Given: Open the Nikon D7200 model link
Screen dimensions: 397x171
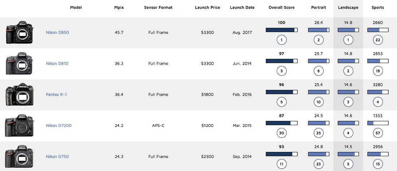Looking at the screenshot, I should click(x=58, y=126).
